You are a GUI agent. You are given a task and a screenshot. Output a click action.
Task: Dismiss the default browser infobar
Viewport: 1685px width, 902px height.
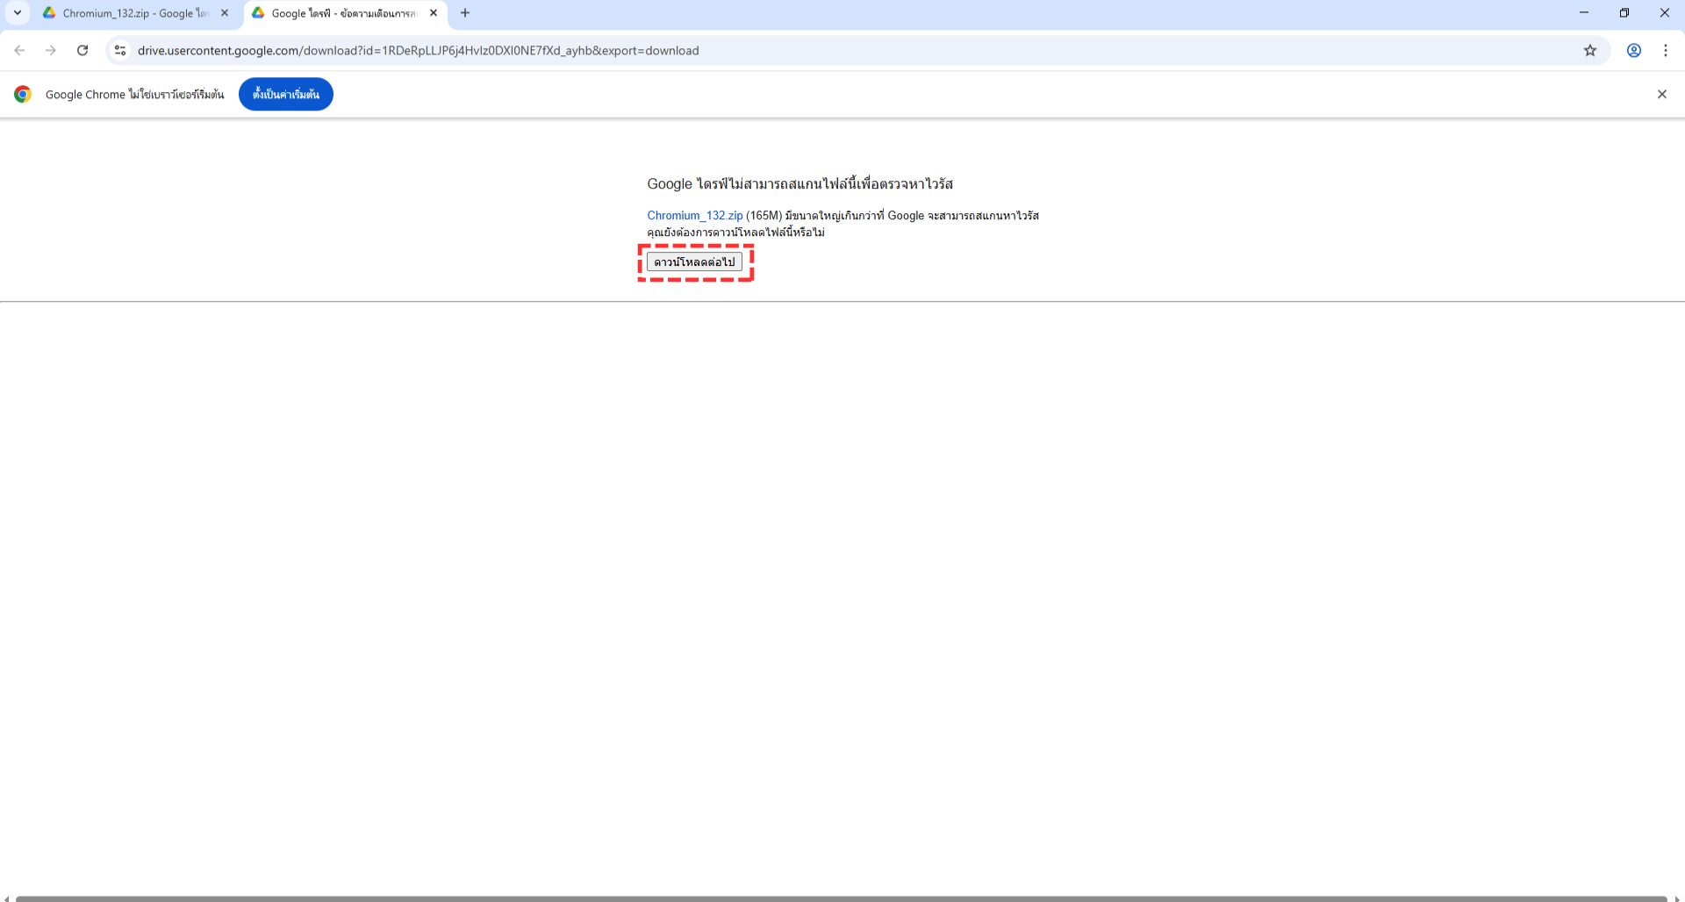1662,94
